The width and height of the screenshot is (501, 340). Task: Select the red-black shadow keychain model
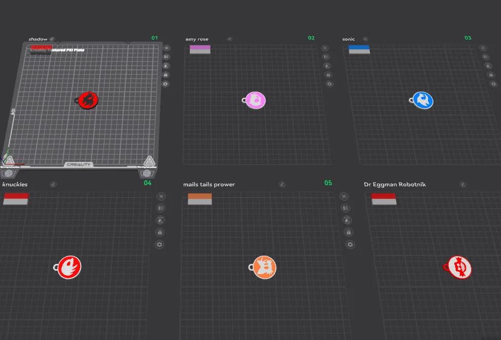point(87,100)
